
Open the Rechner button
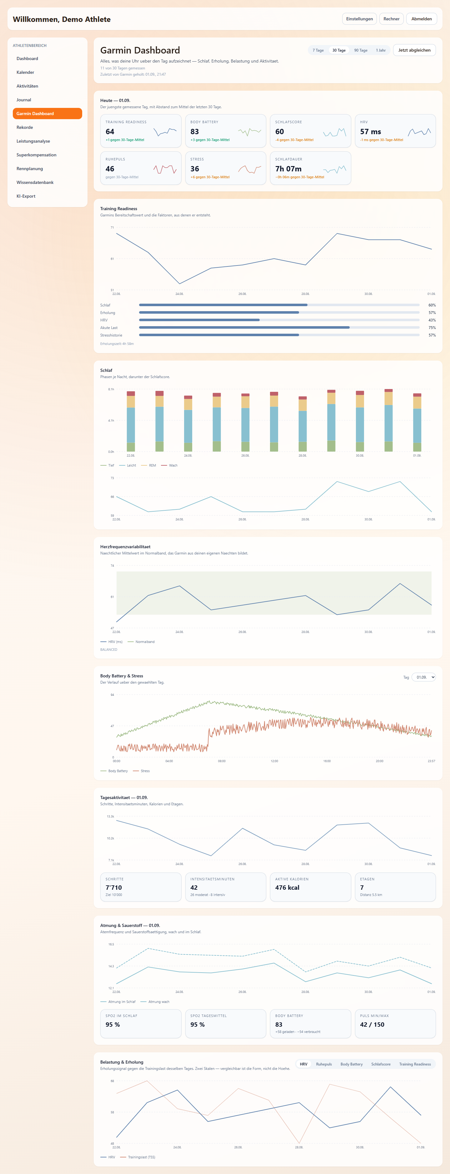click(x=391, y=19)
